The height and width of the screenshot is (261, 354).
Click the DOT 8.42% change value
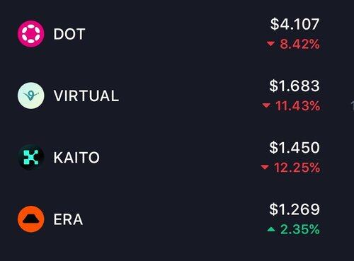pyautogui.click(x=299, y=44)
